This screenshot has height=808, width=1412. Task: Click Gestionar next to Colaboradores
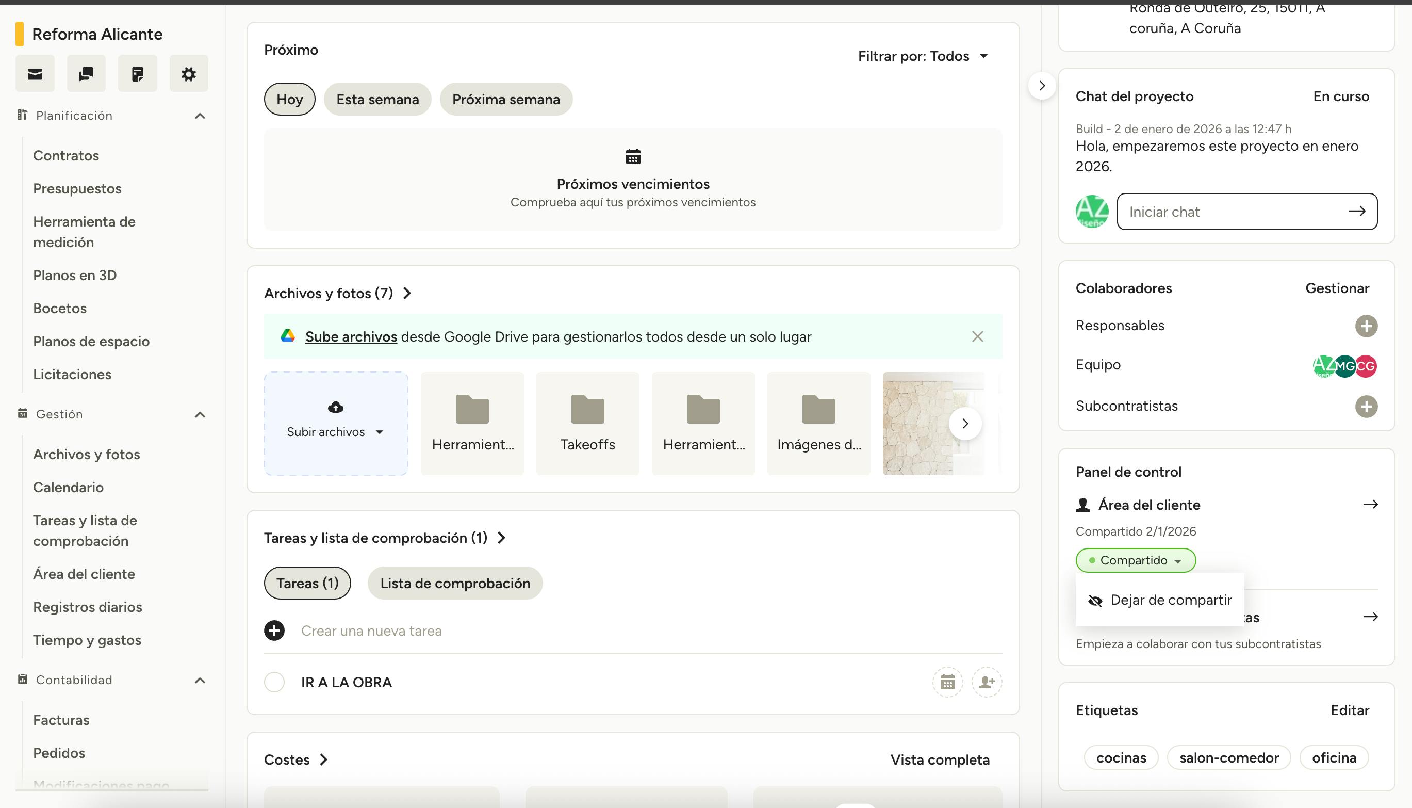pyautogui.click(x=1337, y=288)
